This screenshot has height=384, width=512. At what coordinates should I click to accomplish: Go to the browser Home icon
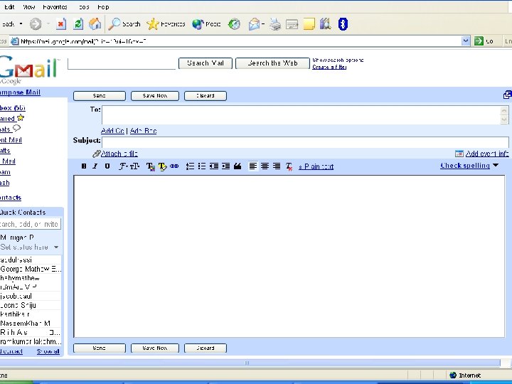[x=95, y=24]
